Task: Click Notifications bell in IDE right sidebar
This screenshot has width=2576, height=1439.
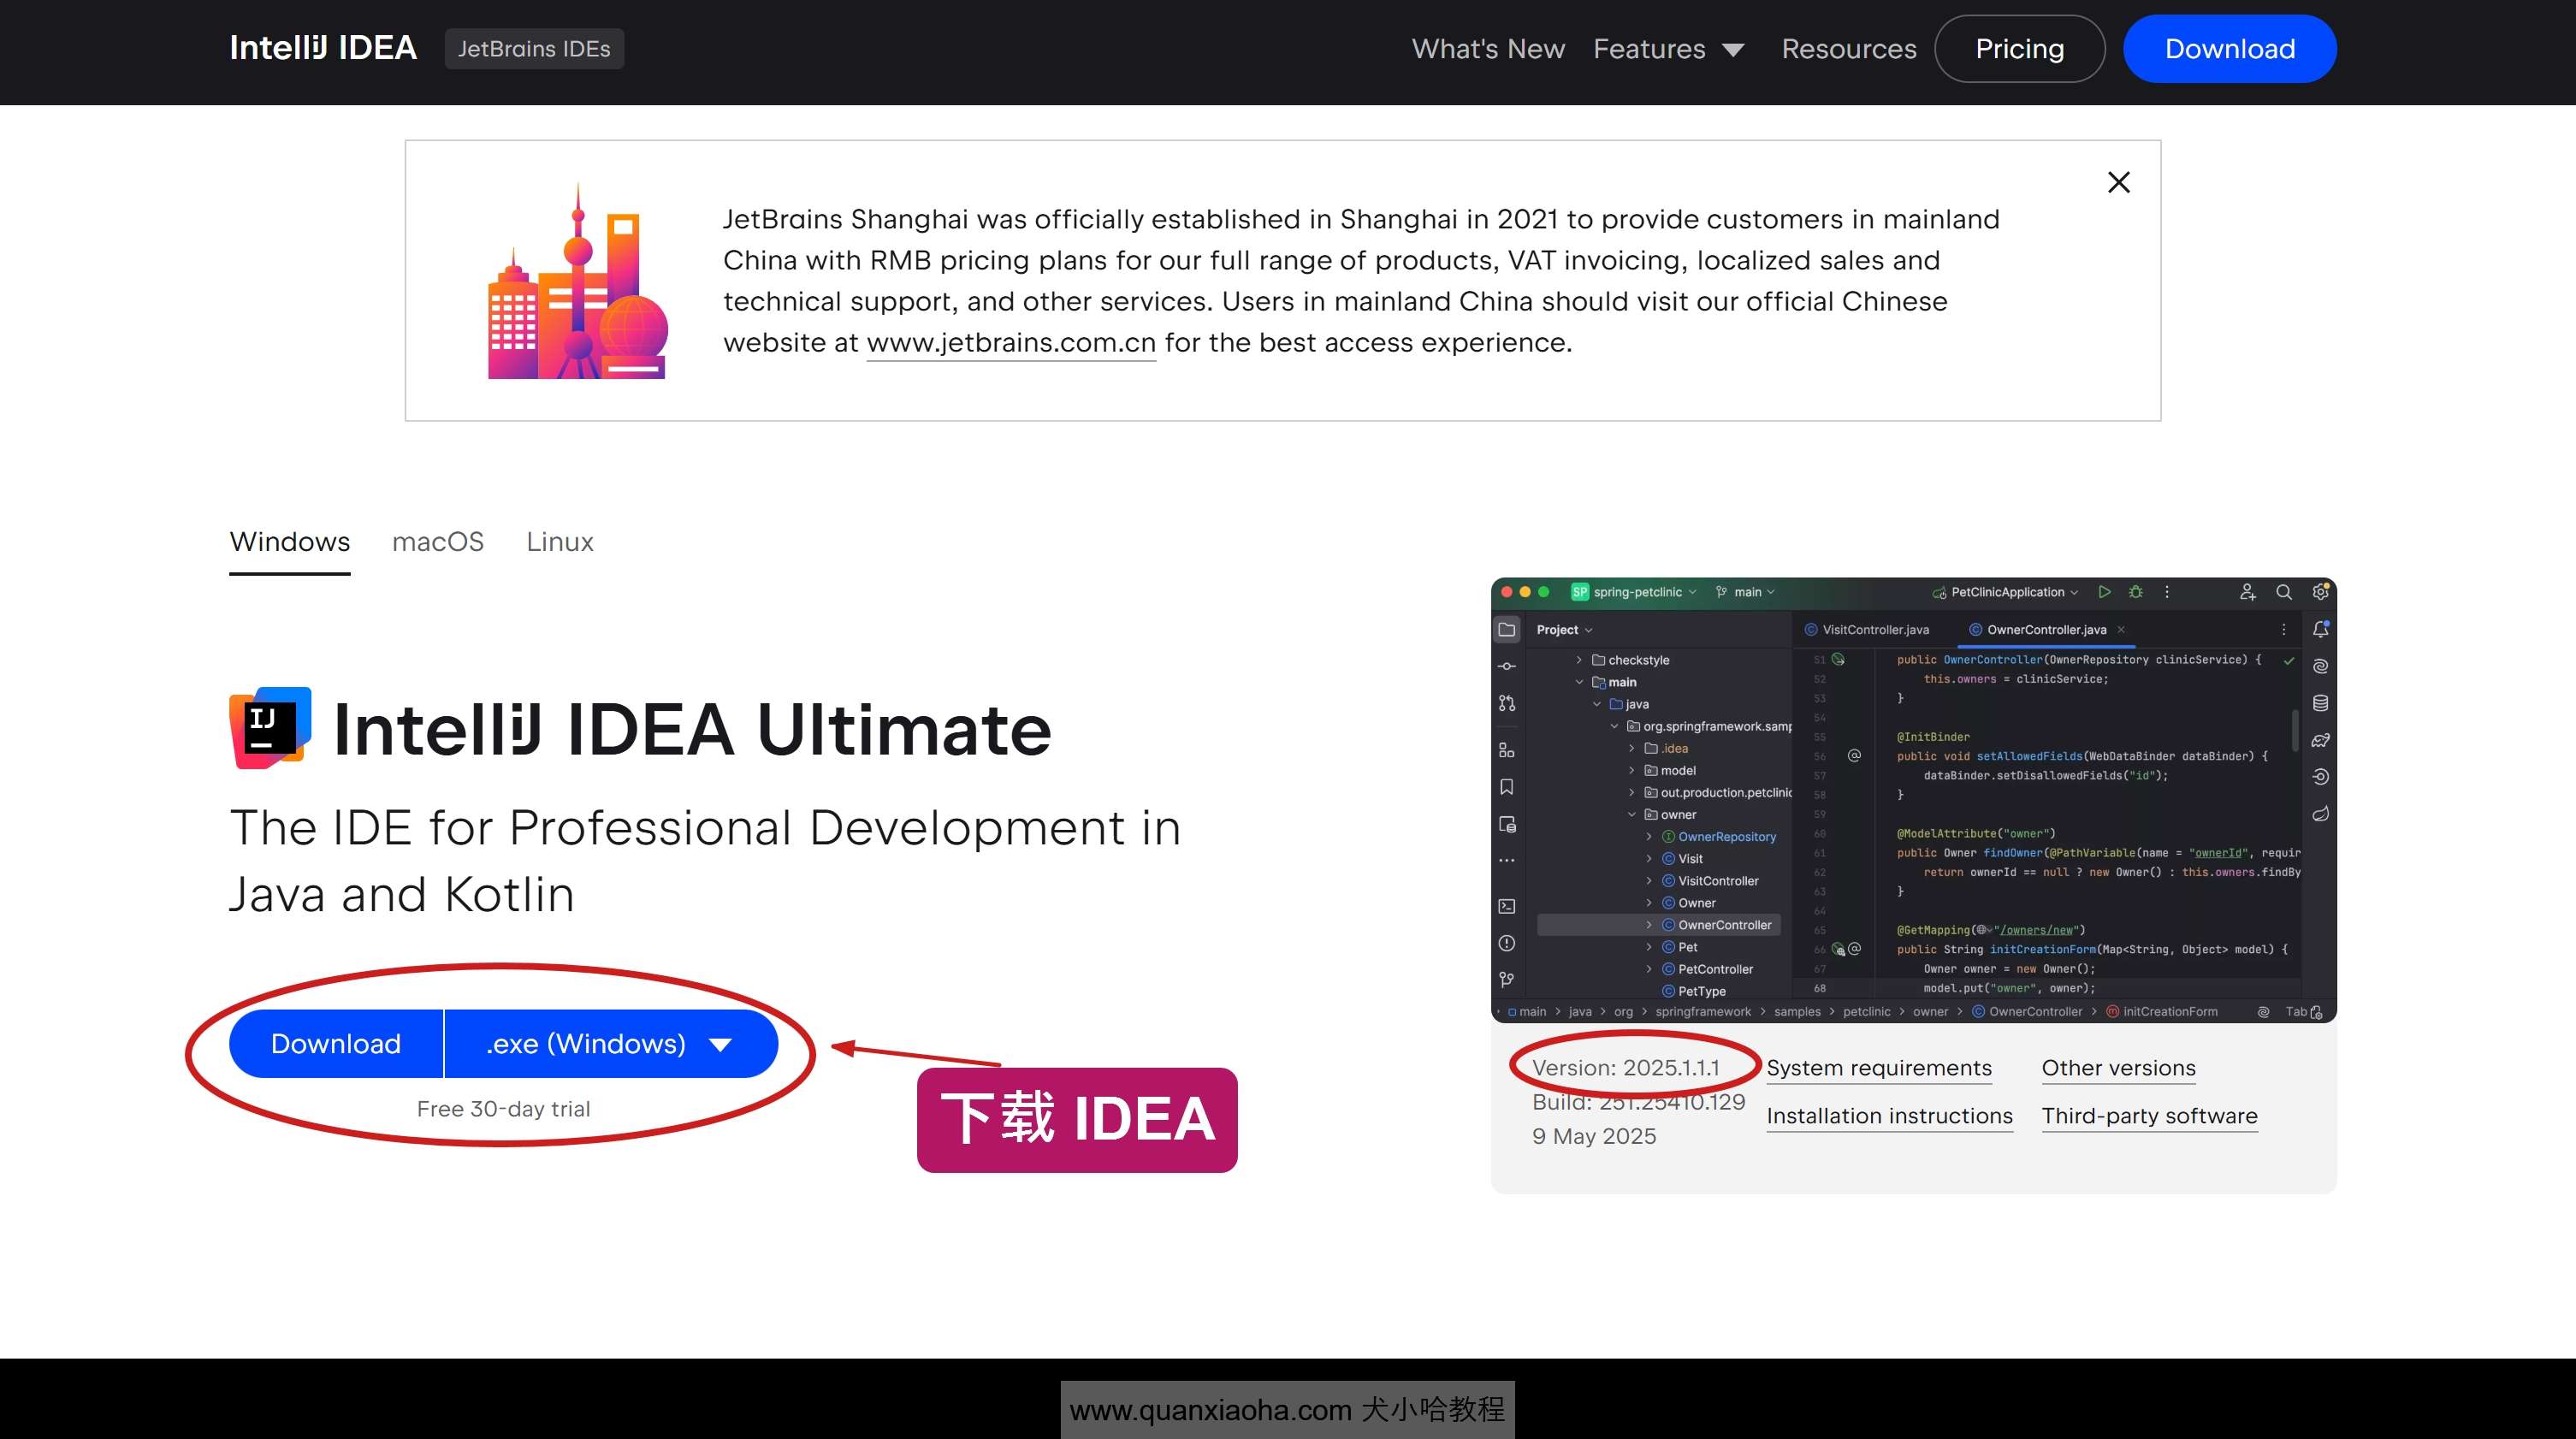Action: tap(2320, 629)
